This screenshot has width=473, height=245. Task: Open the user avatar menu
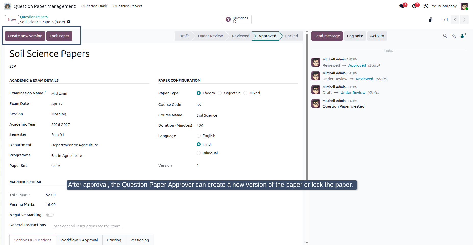pos(464,6)
